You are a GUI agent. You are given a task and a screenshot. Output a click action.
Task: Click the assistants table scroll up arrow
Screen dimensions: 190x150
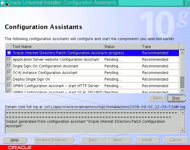click(x=182, y=52)
